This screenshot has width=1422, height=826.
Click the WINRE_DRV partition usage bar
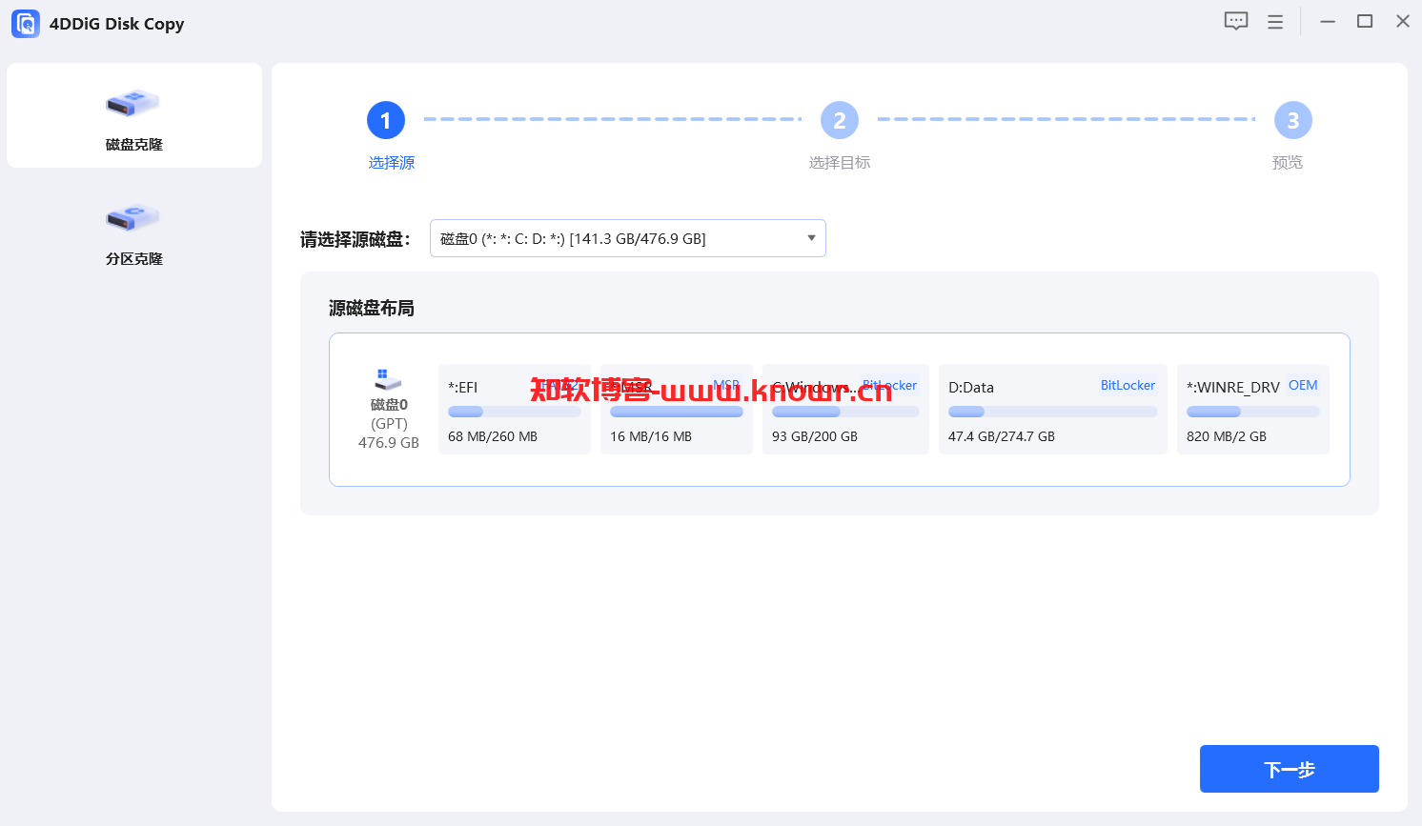click(1253, 412)
